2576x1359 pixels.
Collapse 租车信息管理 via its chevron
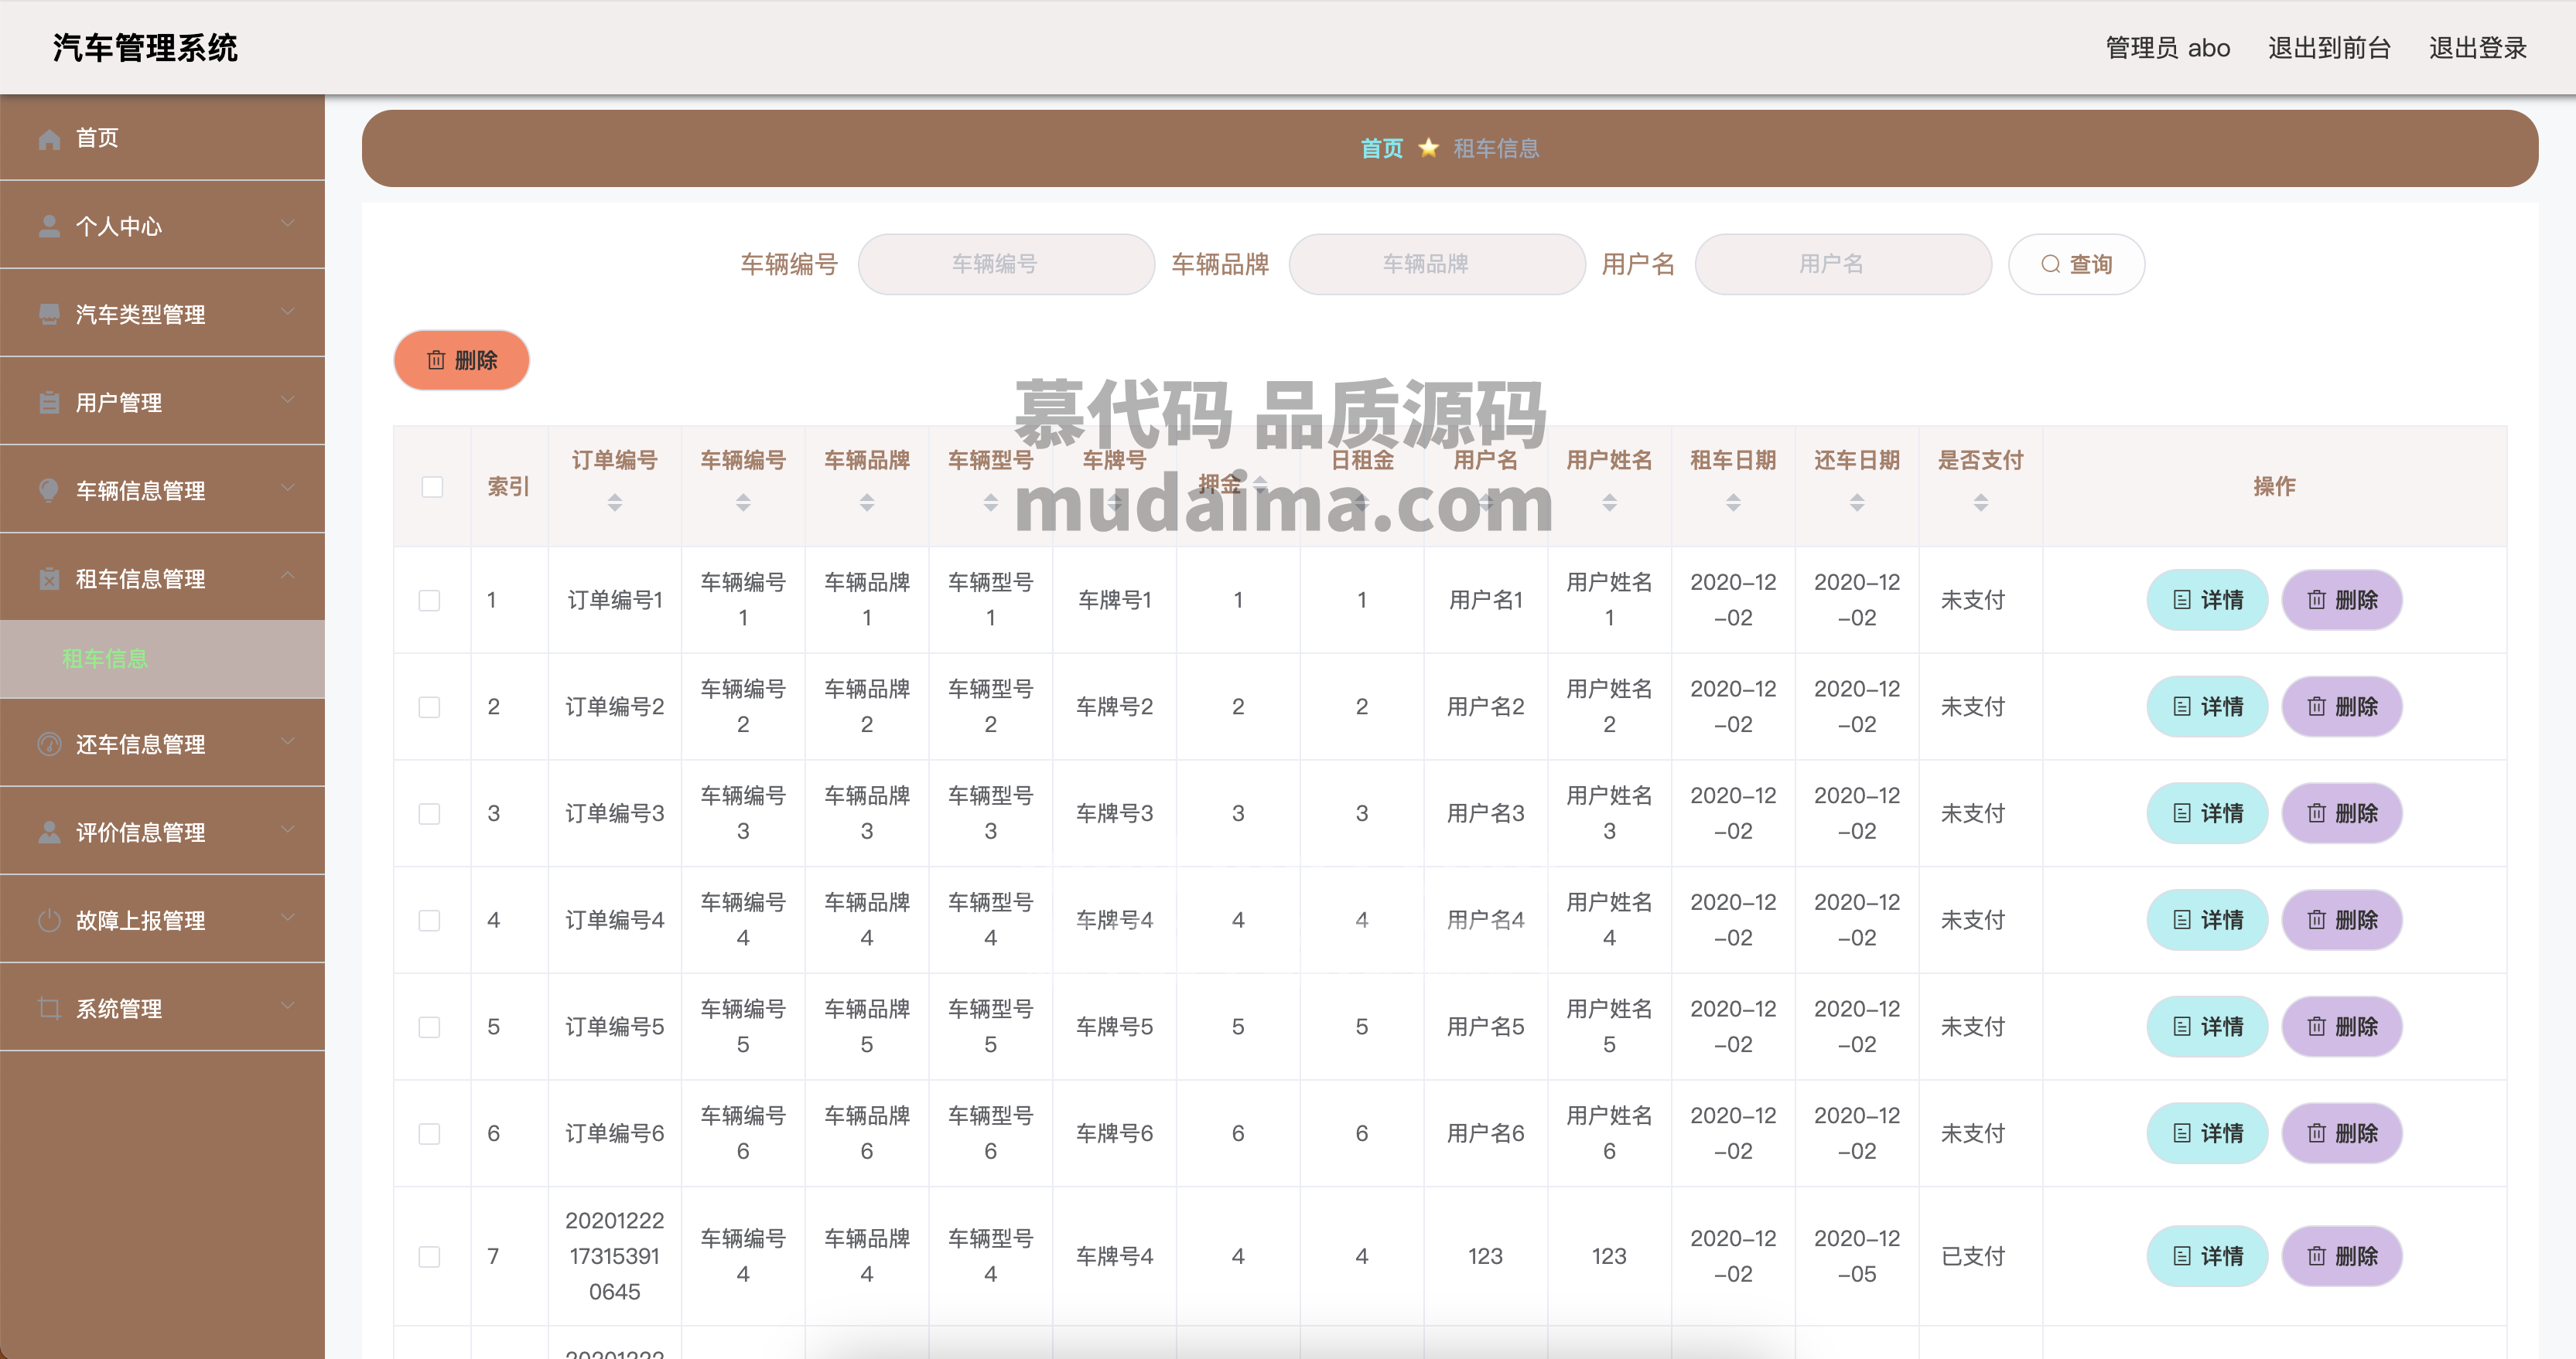[288, 574]
